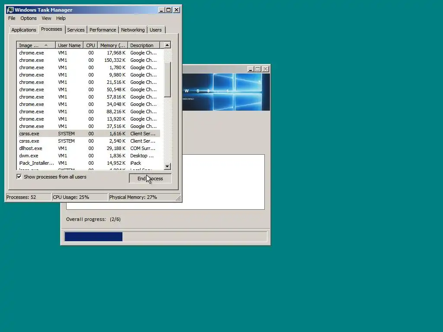Image resolution: width=443 pixels, height=332 pixels.
Task: Click the scroll up arrow in process list
Action: pyautogui.click(x=167, y=45)
